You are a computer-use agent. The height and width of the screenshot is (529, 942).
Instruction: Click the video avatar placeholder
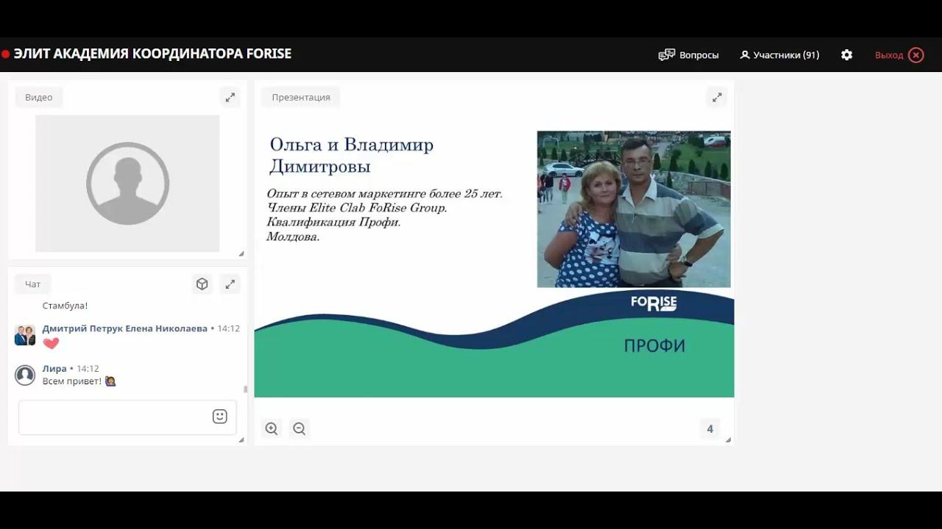click(x=127, y=183)
